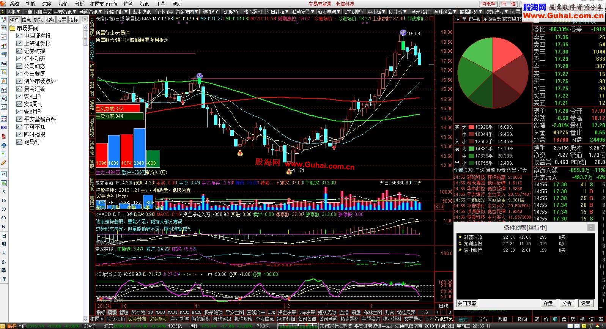Click 设置 button in alert window
This screenshot has width=606, height=329.
(586, 303)
